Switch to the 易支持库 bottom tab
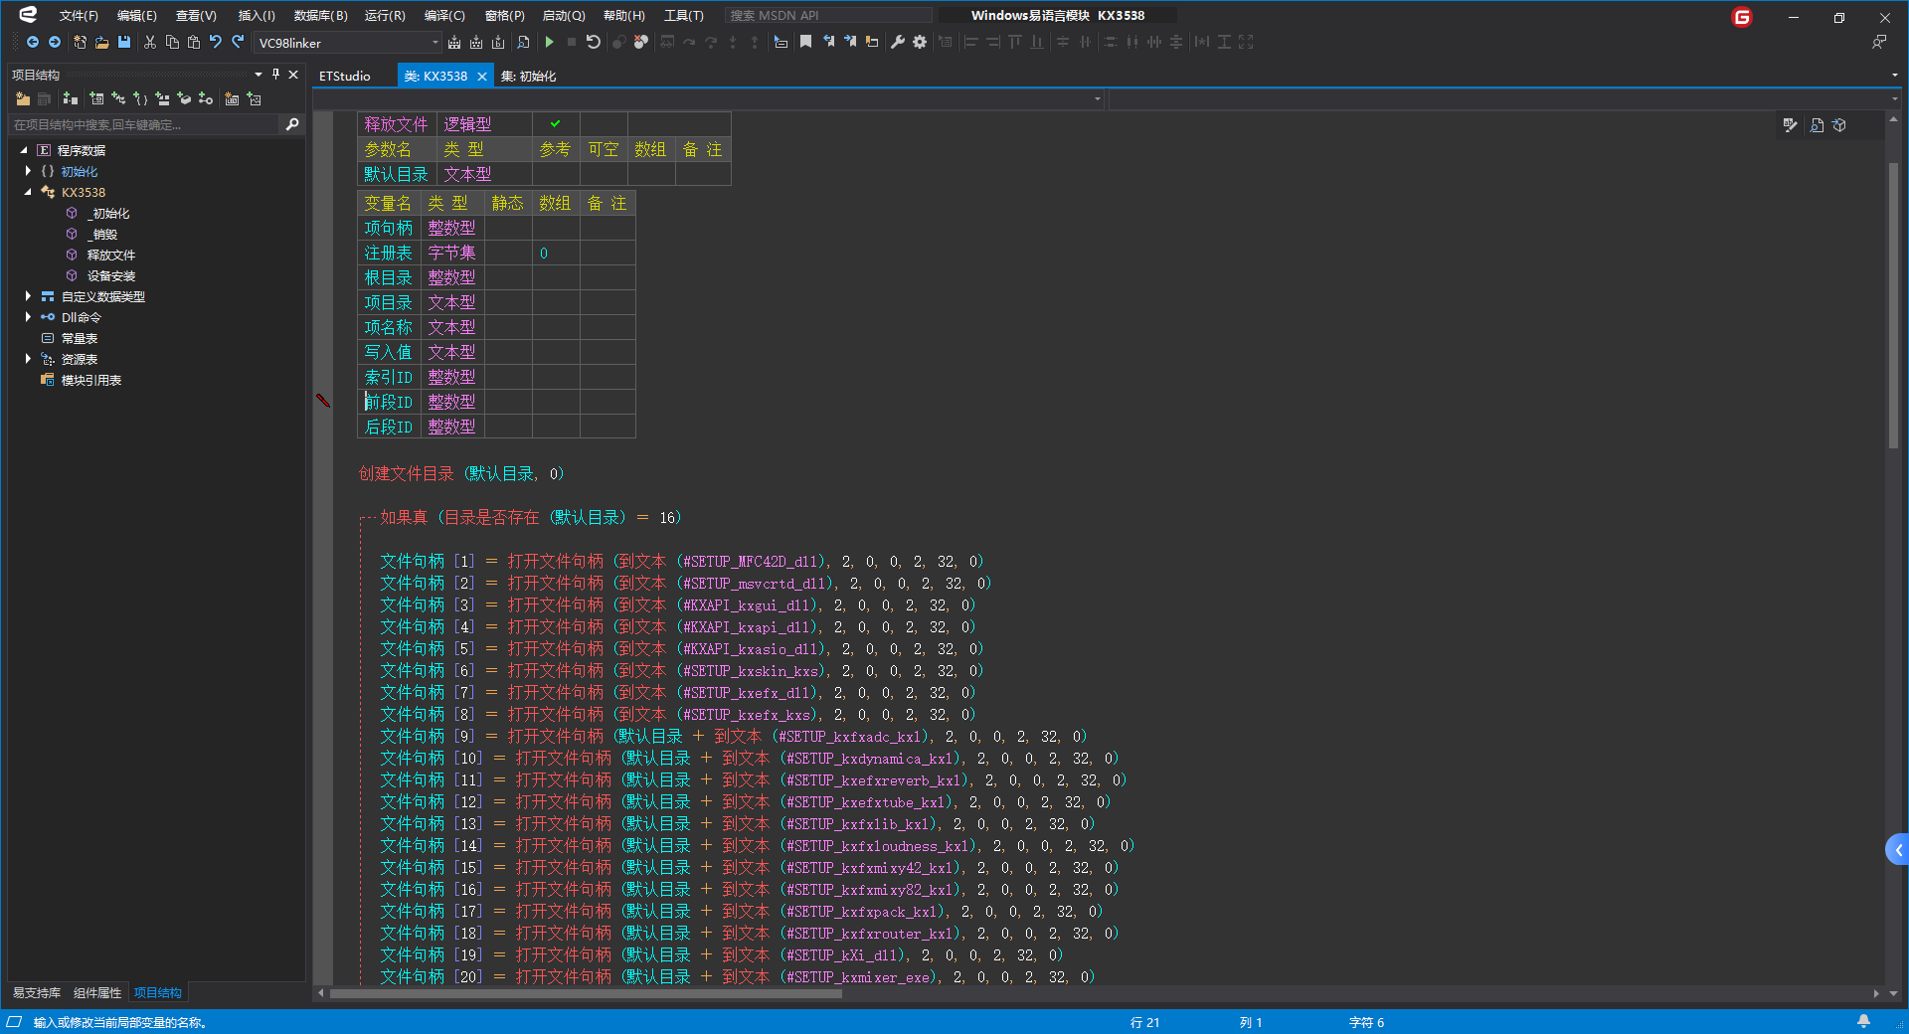The width and height of the screenshot is (1909, 1034). click(37, 992)
